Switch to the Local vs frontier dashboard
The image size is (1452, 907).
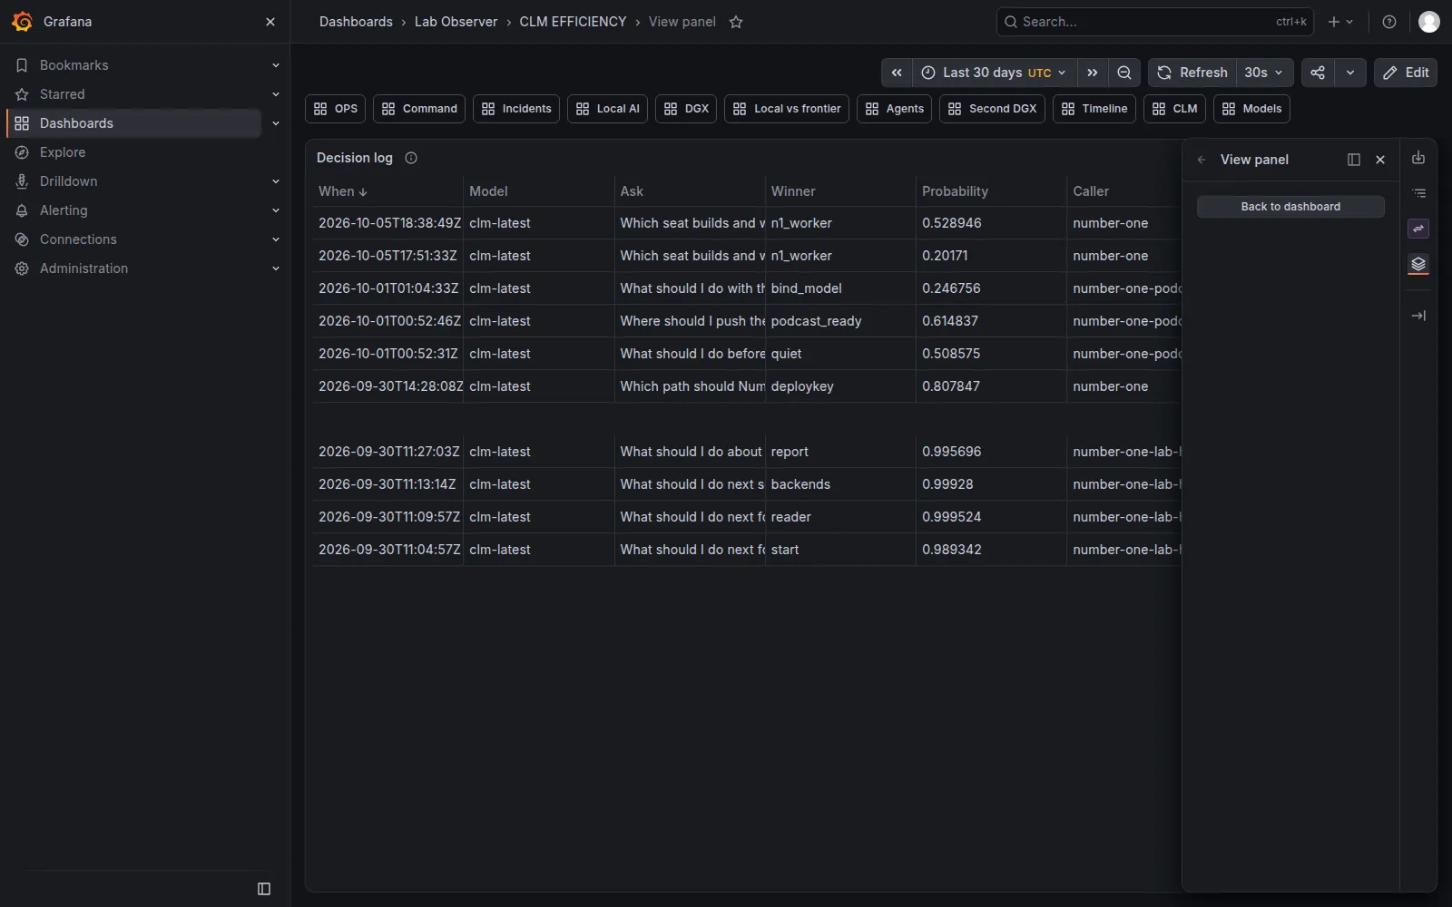[x=787, y=109]
